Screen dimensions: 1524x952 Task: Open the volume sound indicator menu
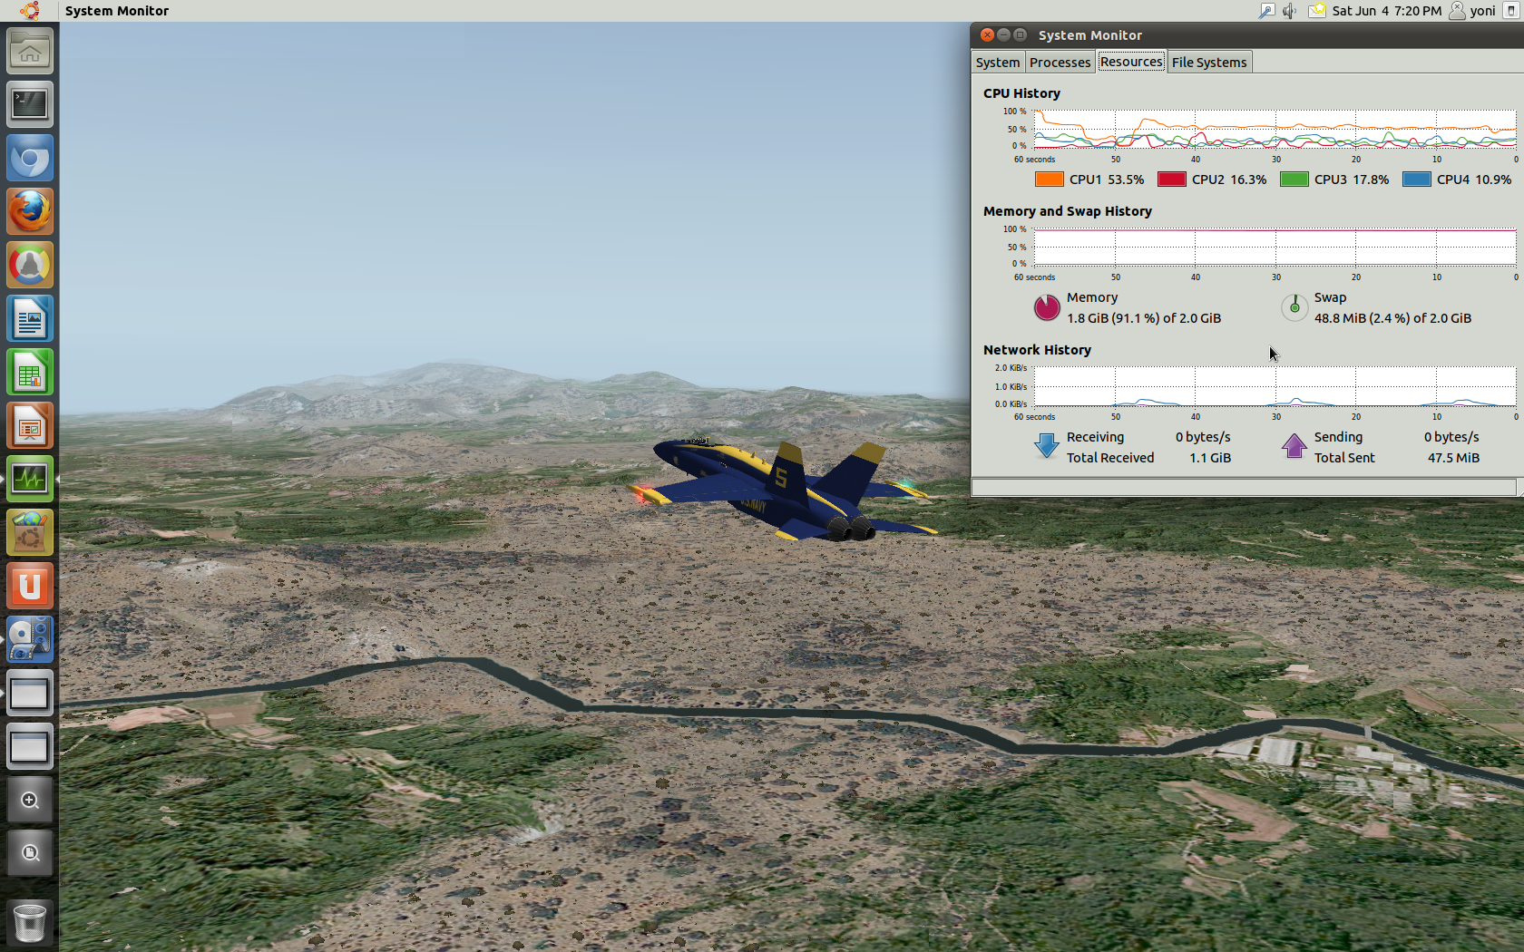coord(1289,11)
